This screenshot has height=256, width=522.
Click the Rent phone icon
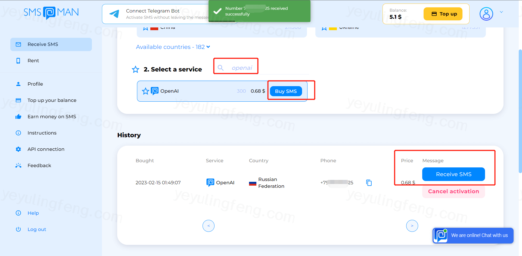18,61
